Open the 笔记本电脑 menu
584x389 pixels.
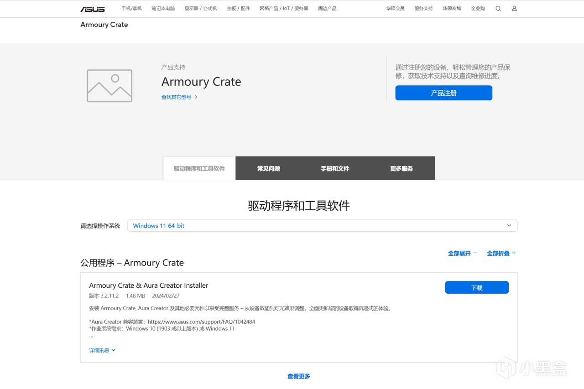pos(163,9)
